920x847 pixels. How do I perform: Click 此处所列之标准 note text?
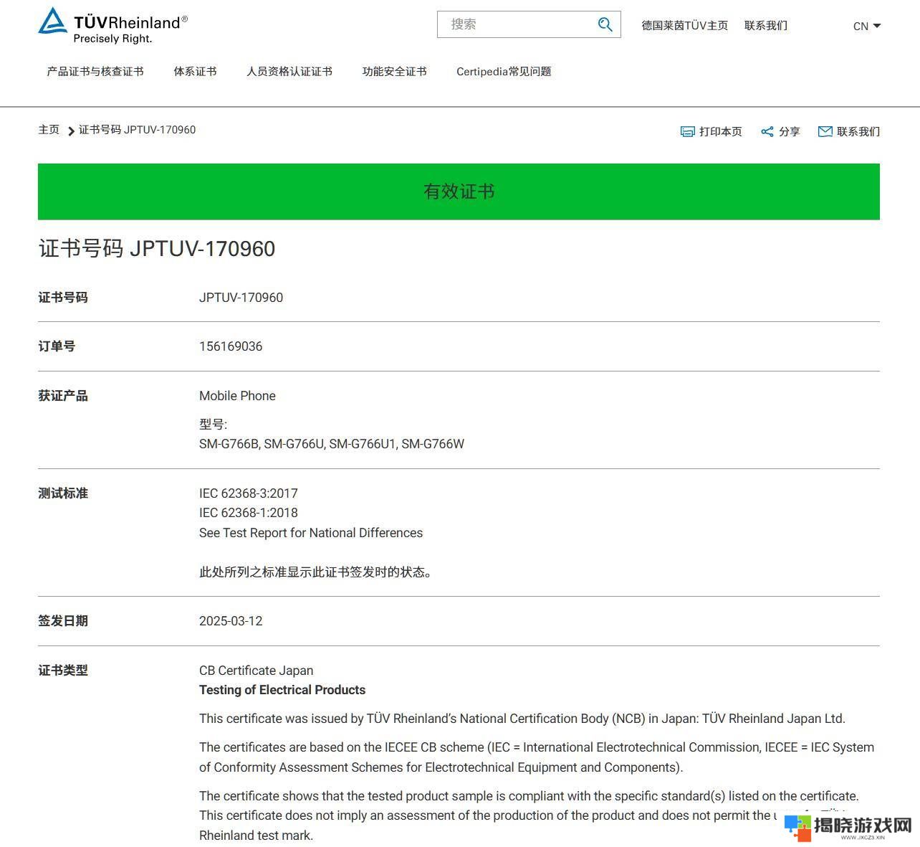(x=316, y=572)
